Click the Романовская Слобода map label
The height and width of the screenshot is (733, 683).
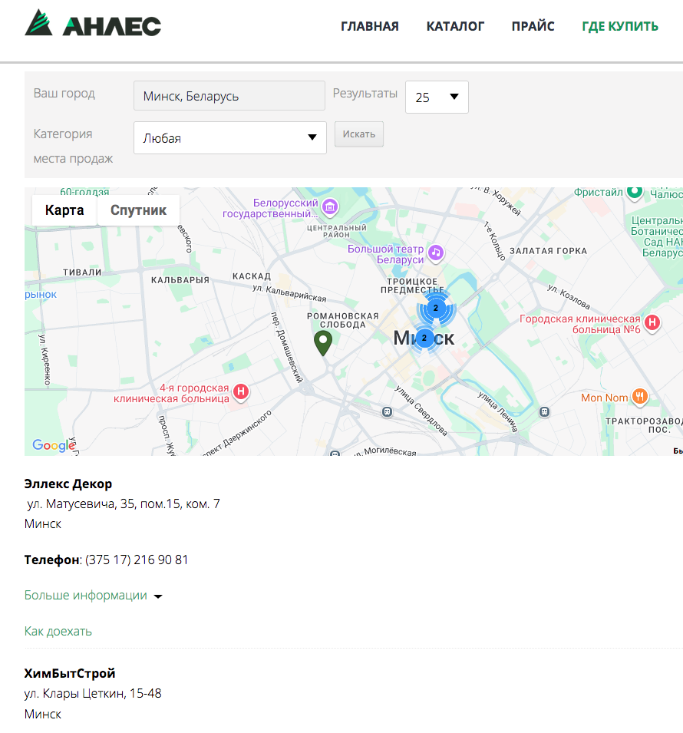(x=343, y=320)
